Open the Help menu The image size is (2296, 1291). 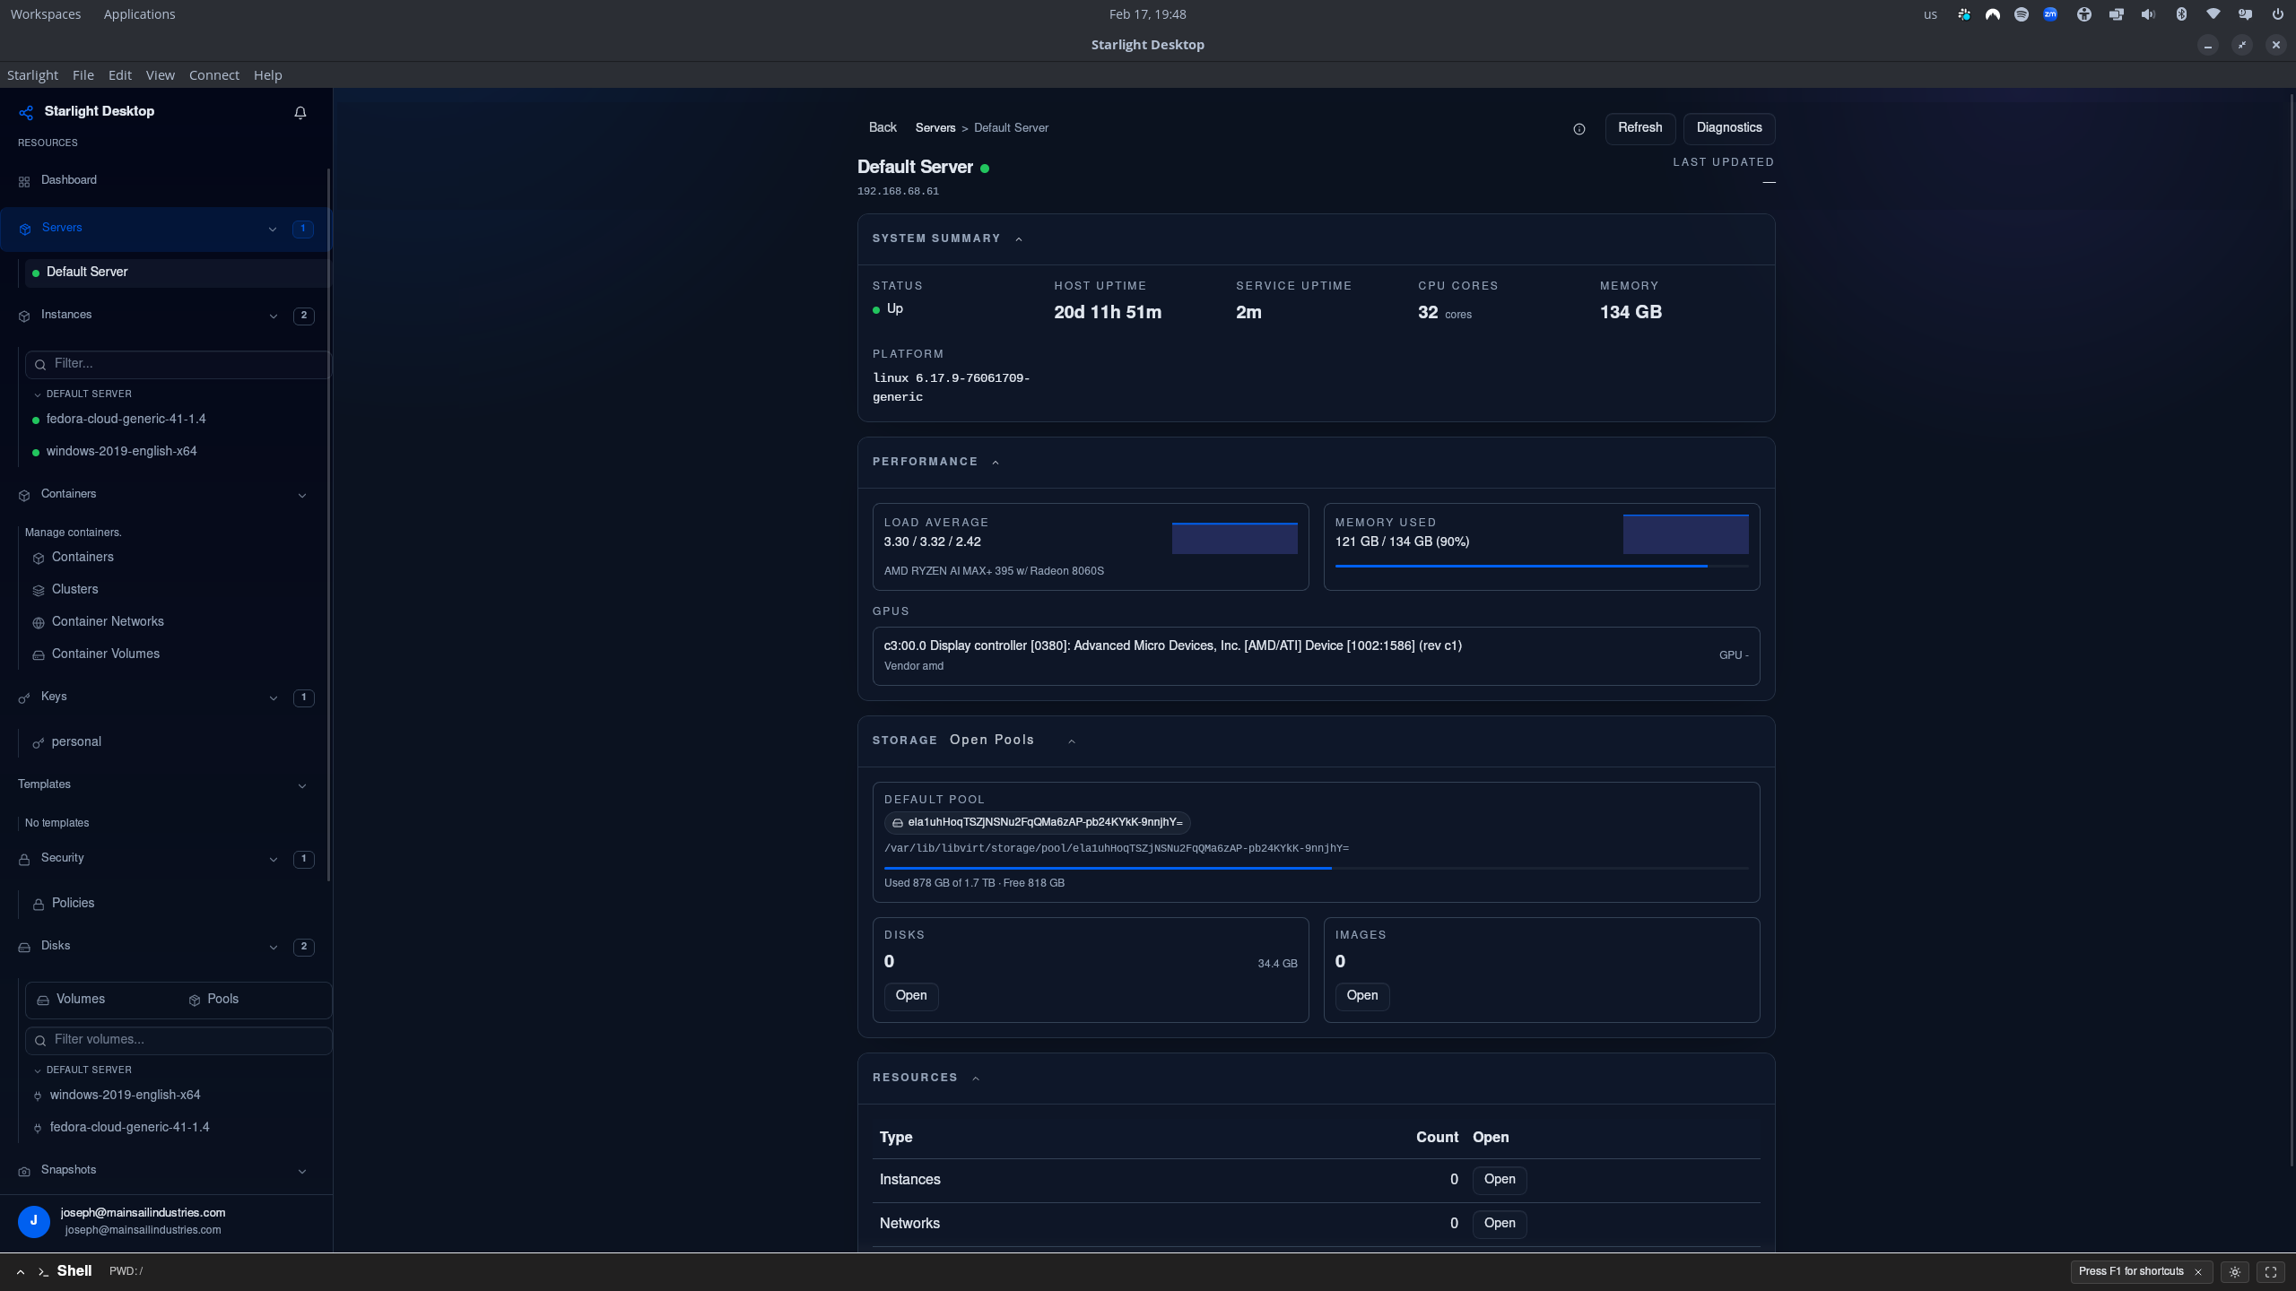[268, 75]
